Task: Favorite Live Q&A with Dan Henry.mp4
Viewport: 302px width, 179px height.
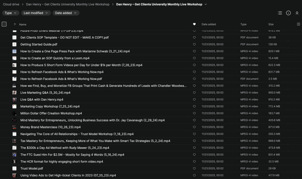Action: 194,100
